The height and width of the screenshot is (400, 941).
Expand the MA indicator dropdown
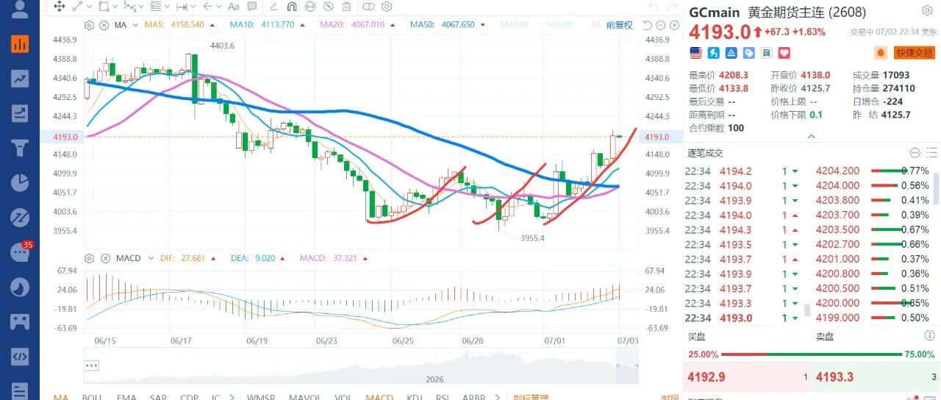click(x=137, y=25)
